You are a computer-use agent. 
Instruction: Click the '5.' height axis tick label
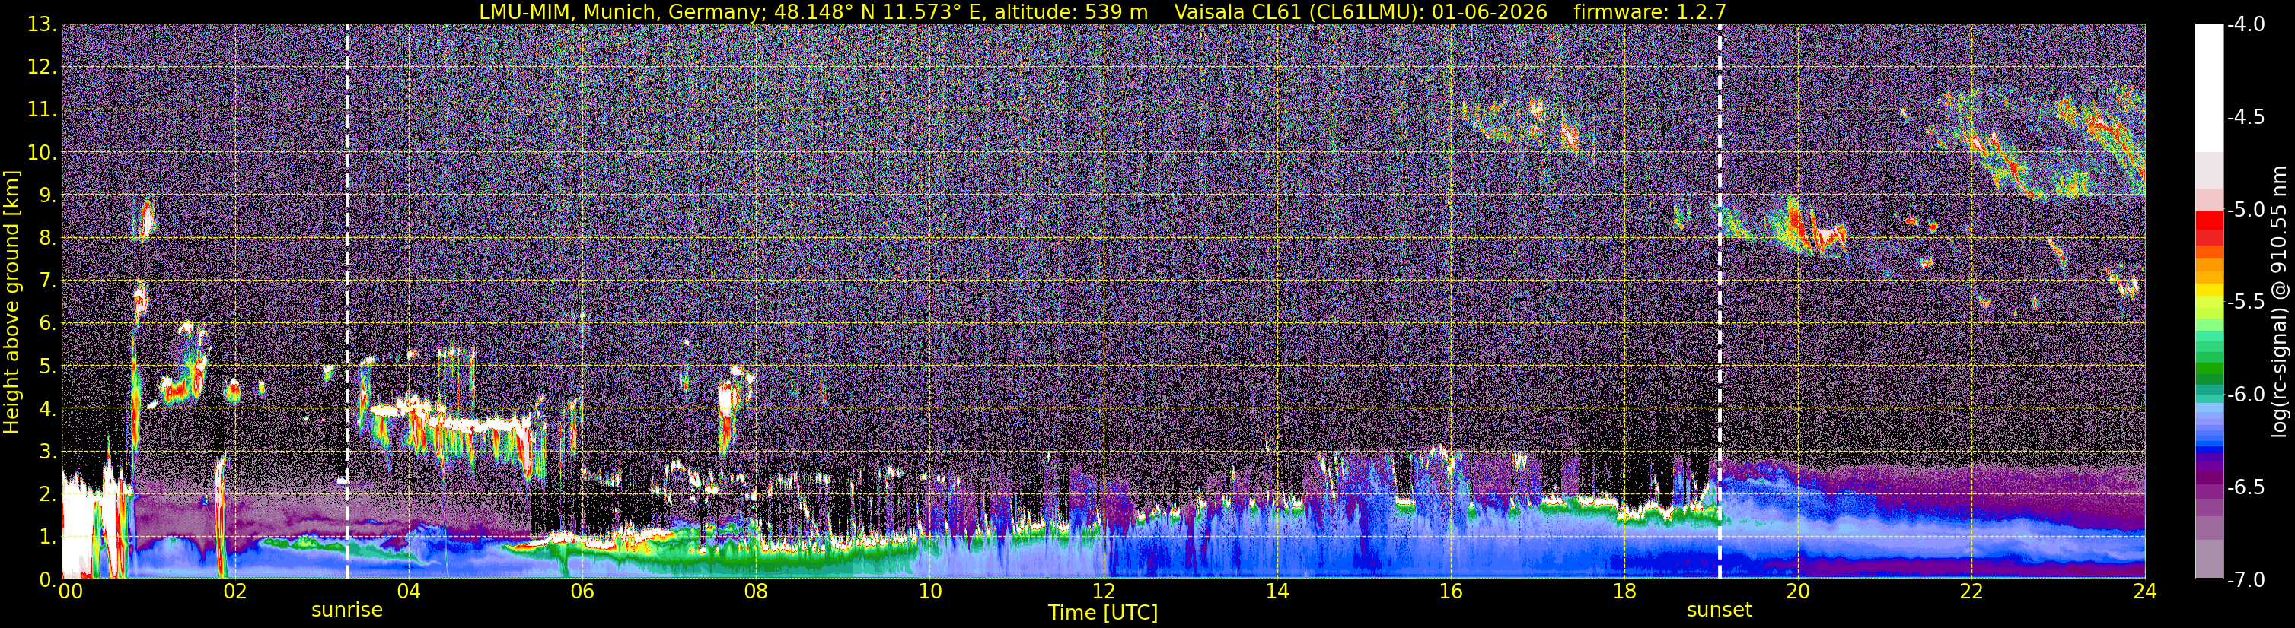[x=46, y=366]
